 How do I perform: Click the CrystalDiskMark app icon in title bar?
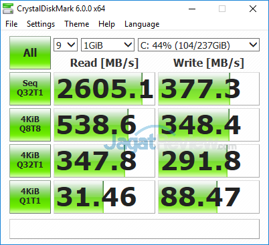(8, 9)
